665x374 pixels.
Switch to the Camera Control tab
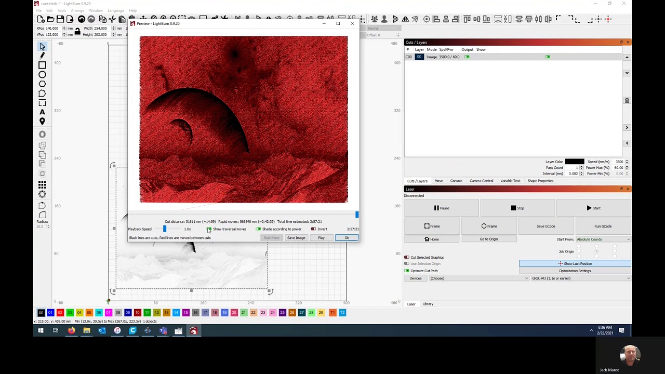coord(481,181)
